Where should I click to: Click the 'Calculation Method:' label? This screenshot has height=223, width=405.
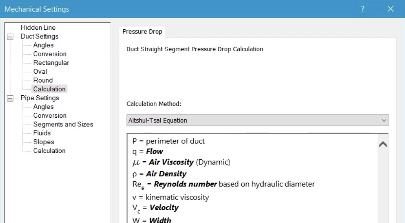click(154, 104)
